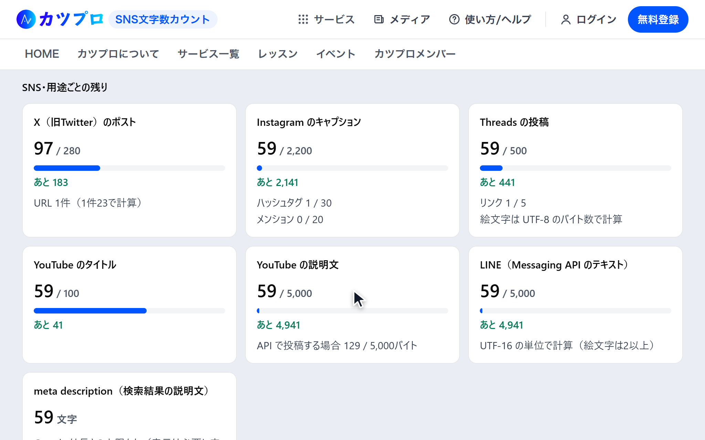Viewport: 705px width, 440px height.
Task: Open レッスン in navigation
Action: (x=278, y=54)
